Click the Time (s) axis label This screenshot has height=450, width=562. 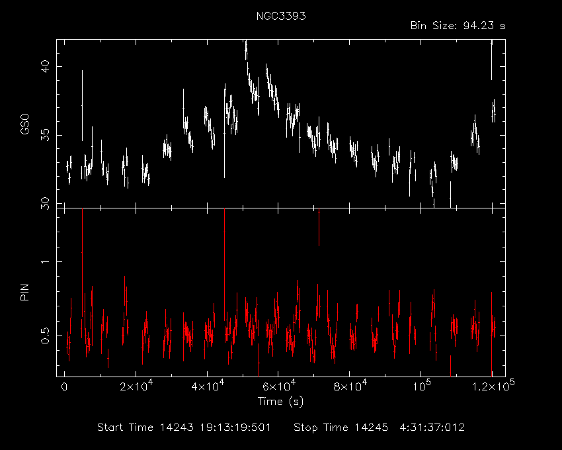point(280,401)
